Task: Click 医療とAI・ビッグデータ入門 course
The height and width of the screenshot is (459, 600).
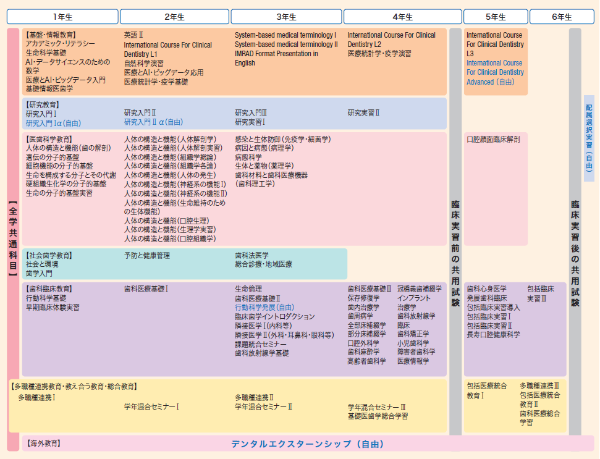Action: click(65, 80)
